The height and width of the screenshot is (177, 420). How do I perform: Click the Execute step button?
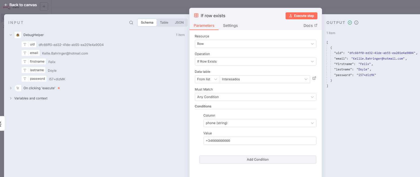(x=301, y=16)
